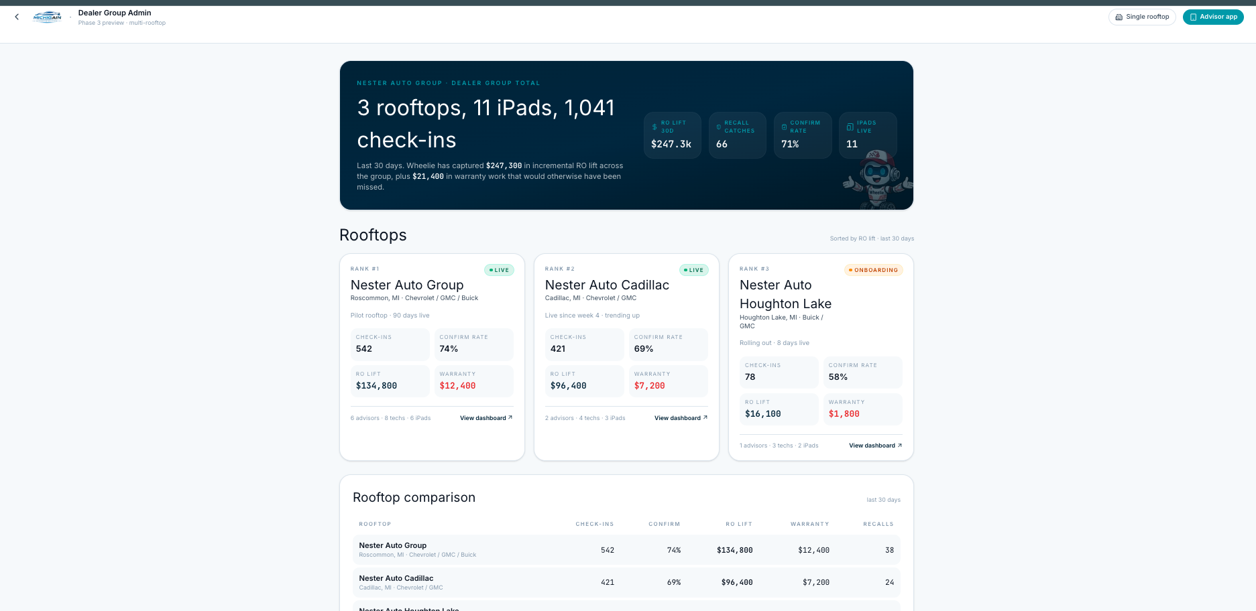Click the $247.3k value in the hero banner
This screenshot has width=1256, height=611.
pos(671,144)
